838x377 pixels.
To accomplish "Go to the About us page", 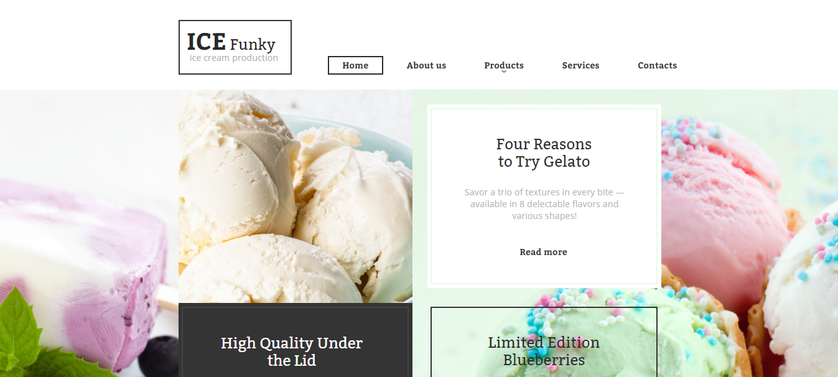I will pyautogui.click(x=426, y=65).
